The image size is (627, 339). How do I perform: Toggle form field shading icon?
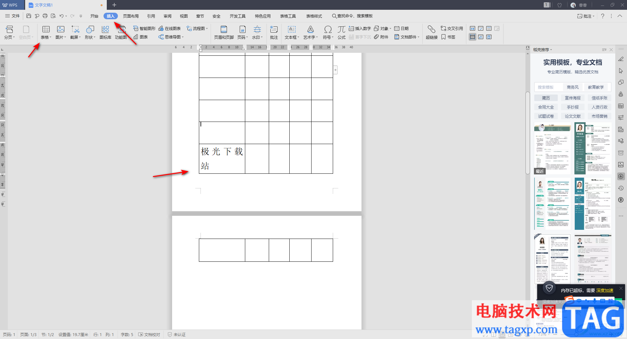point(473,37)
